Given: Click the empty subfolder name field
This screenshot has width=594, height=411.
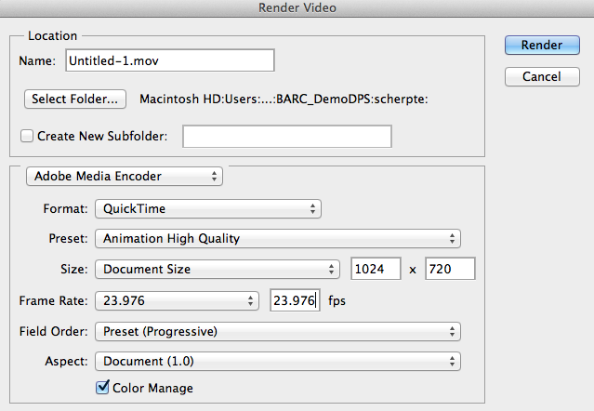Looking at the screenshot, I should [x=287, y=137].
